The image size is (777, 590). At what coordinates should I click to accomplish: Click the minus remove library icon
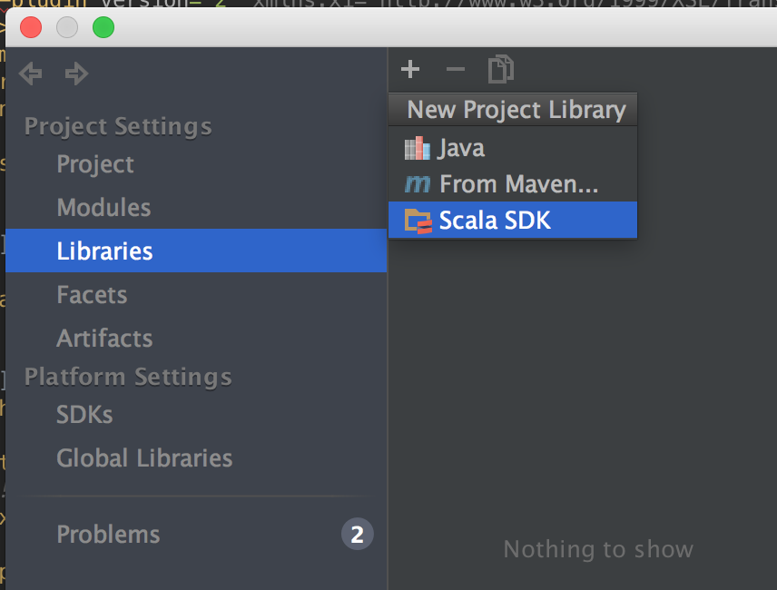click(456, 69)
